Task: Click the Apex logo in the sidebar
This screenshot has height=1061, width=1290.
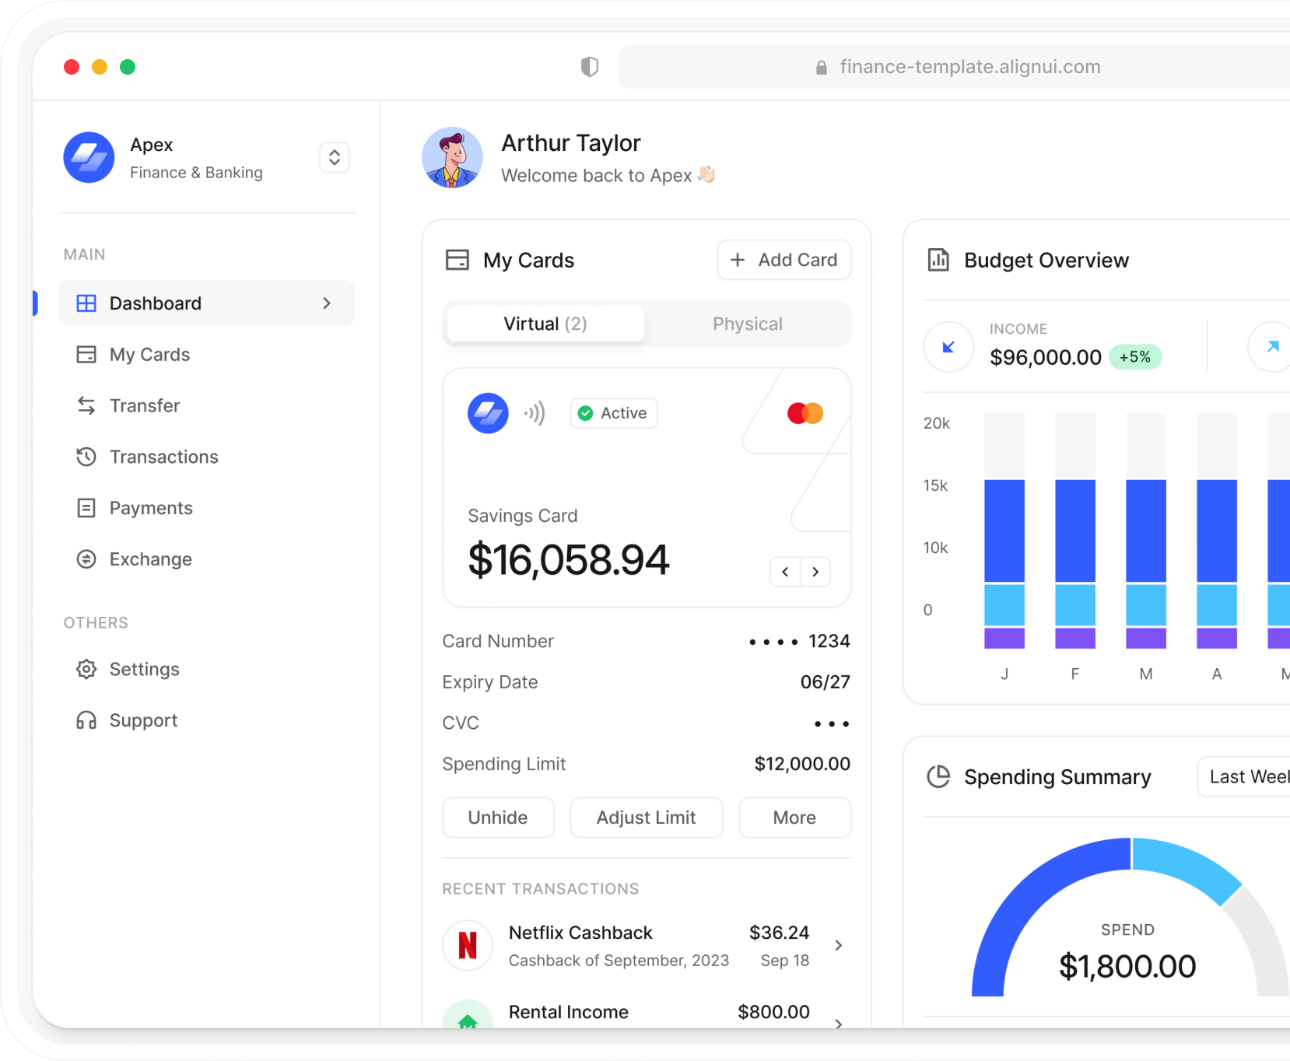Action: tap(89, 157)
